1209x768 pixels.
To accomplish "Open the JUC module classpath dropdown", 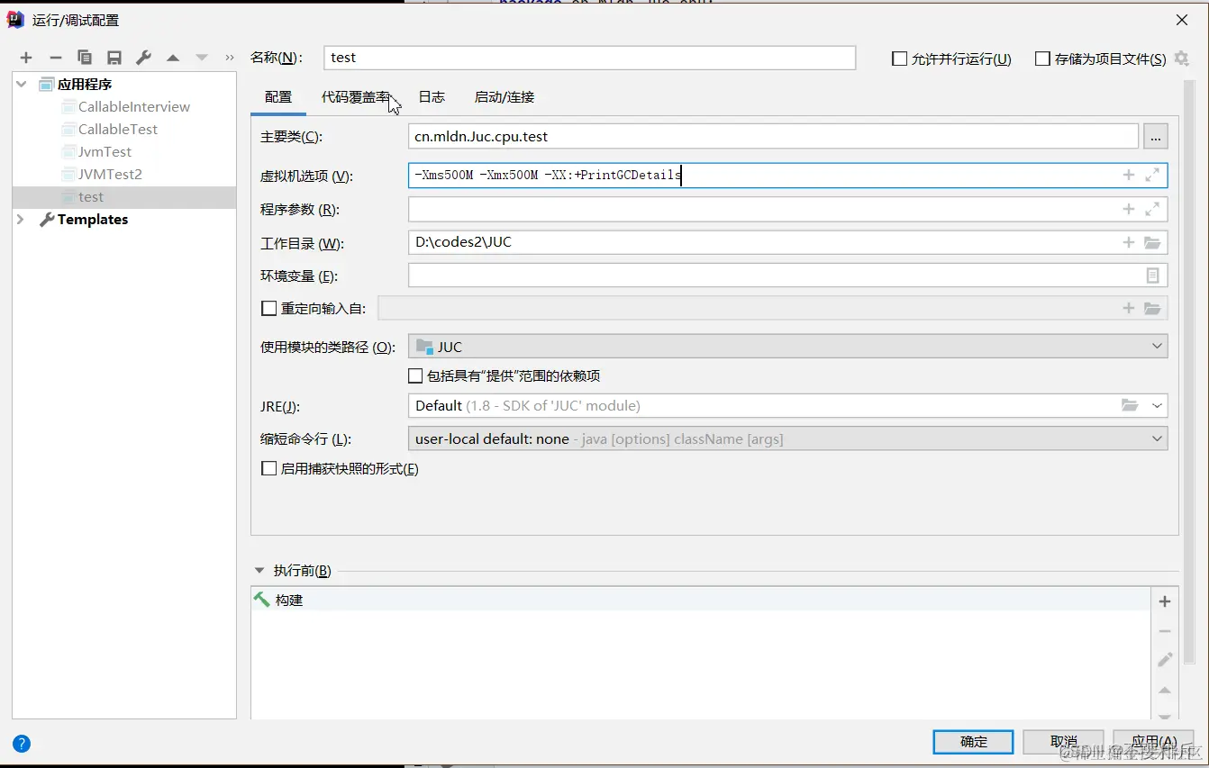I will coord(787,347).
